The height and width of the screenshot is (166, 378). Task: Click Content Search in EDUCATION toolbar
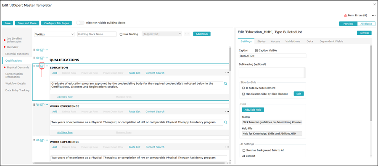click(155, 73)
